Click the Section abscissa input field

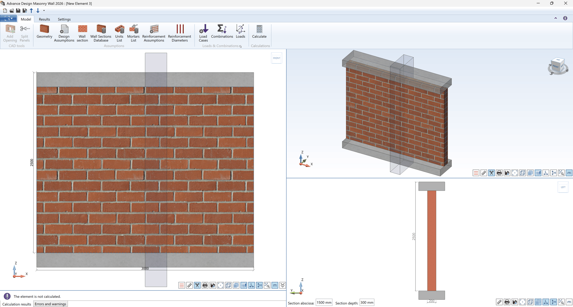point(324,303)
